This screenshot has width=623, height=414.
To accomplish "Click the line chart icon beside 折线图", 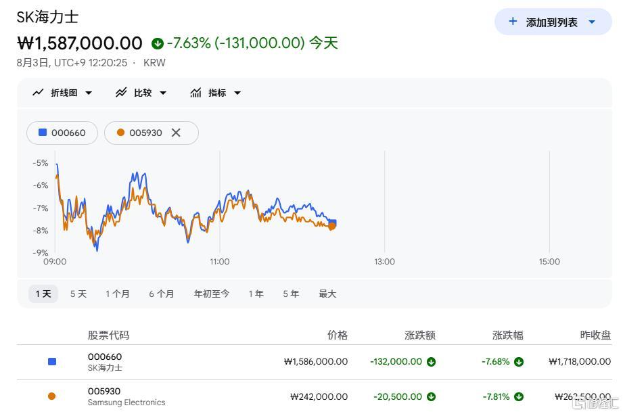I will point(38,93).
